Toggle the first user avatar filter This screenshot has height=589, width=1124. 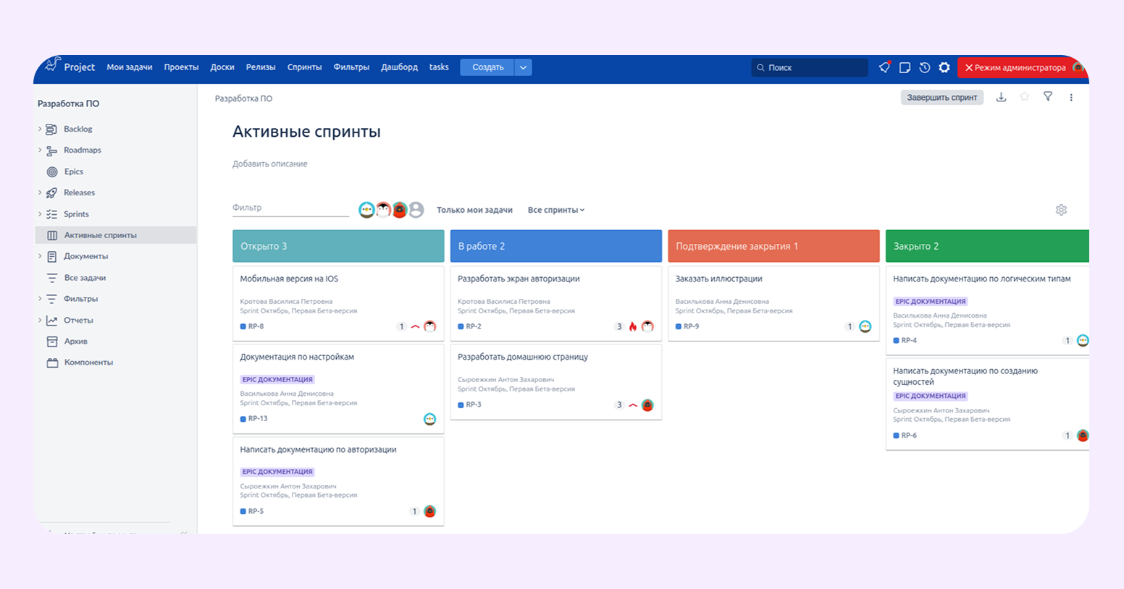(x=366, y=210)
